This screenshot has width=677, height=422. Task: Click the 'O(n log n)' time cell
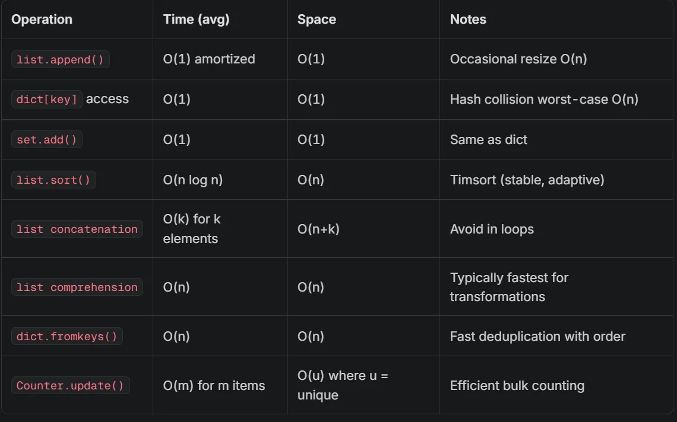(193, 180)
